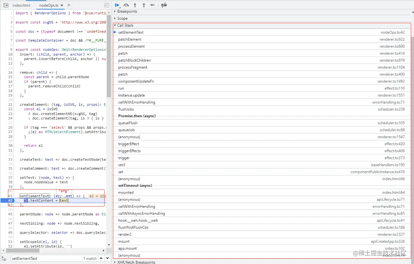
Task: Open renderer.ts:600 source location
Action: pos(392,46)
